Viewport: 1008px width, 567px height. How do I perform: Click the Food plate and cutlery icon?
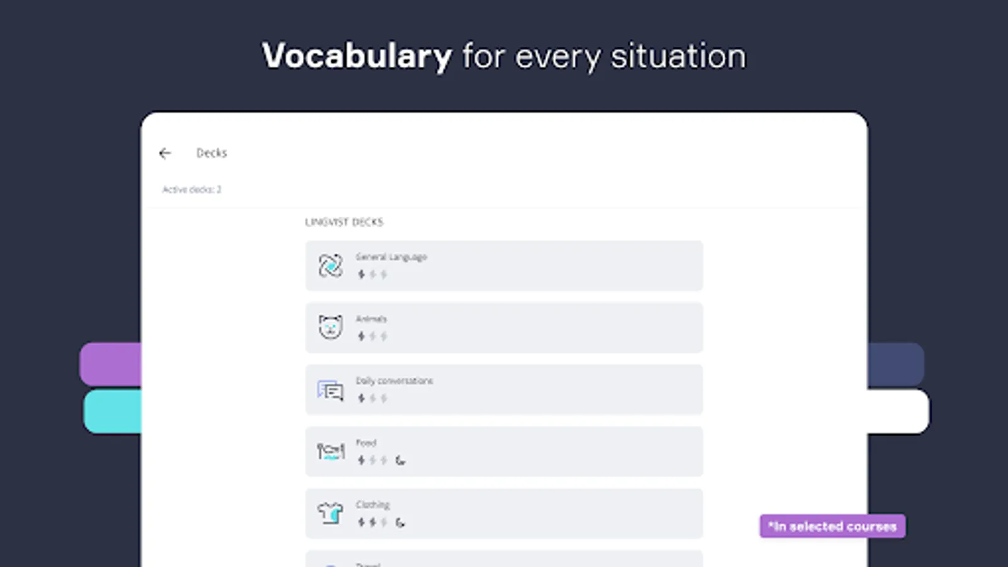[x=330, y=451]
